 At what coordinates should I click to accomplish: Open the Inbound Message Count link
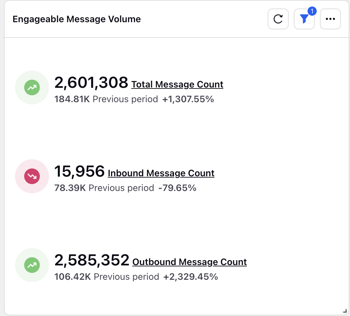tap(161, 173)
